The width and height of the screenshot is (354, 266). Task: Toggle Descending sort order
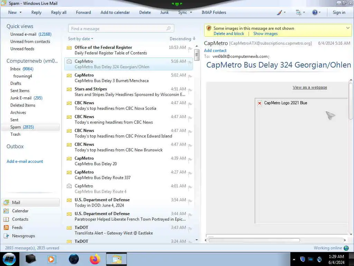point(183,39)
